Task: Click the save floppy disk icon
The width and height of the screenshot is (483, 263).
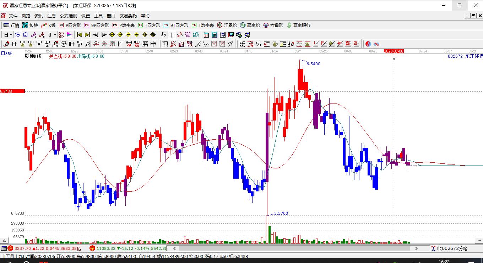Action: [x=231, y=35]
